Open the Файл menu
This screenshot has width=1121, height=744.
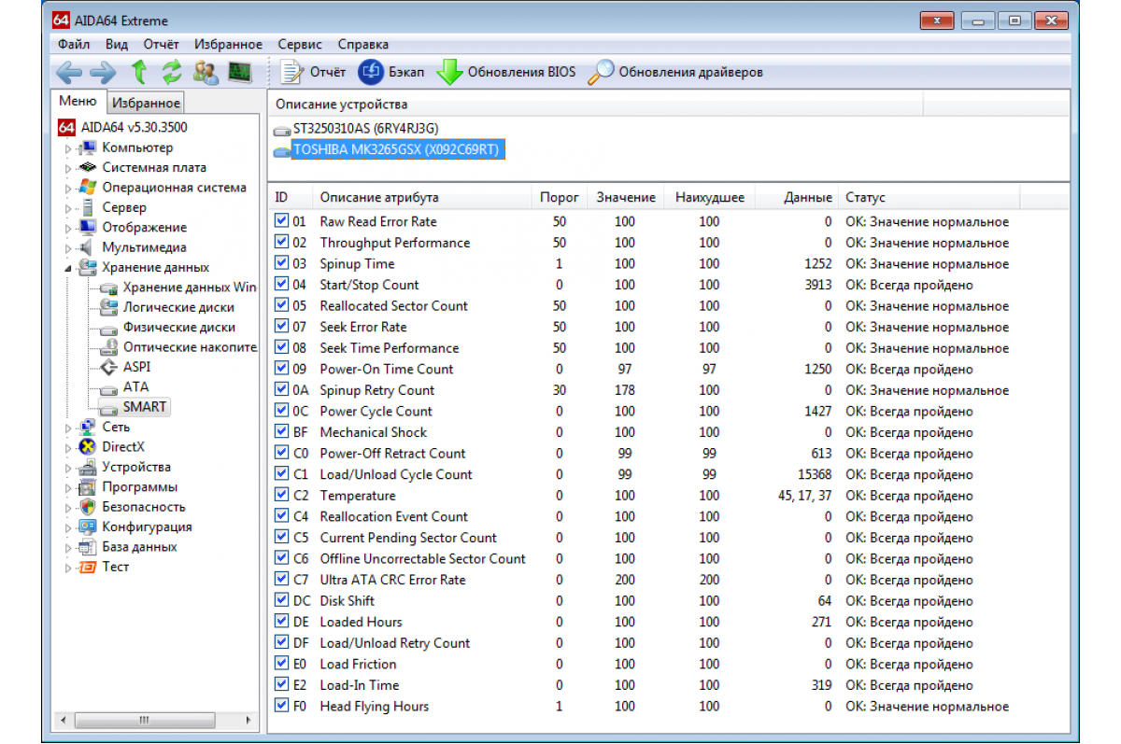(x=74, y=44)
